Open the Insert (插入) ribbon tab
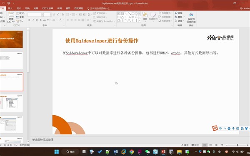250x156 pixels. pos(10,8)
